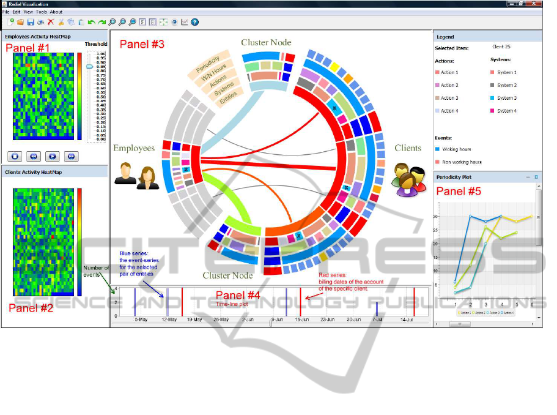Click the New document toolbar icon

click(10, 22)
